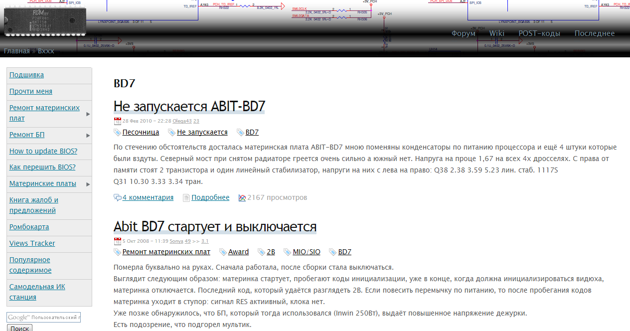Click the ROM chip site logo
Image resolution: width=630 pixels, height=331 pixels.
coord(45,21)
